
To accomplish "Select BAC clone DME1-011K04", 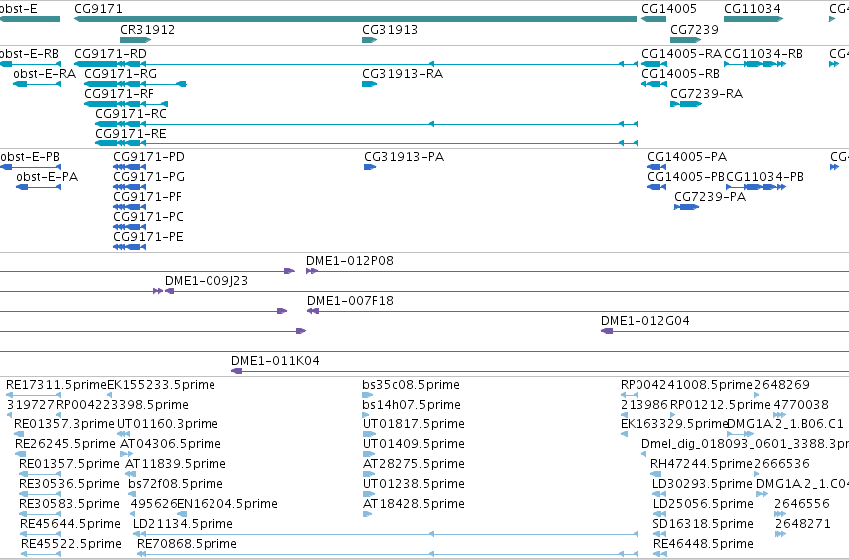I will coord(540,371).
